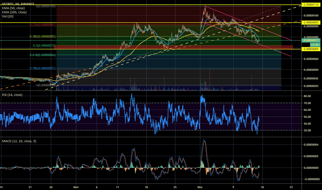Click the 26 date on the time axis
This screenshot has height=190, width=322.
[x=51, y=187]
